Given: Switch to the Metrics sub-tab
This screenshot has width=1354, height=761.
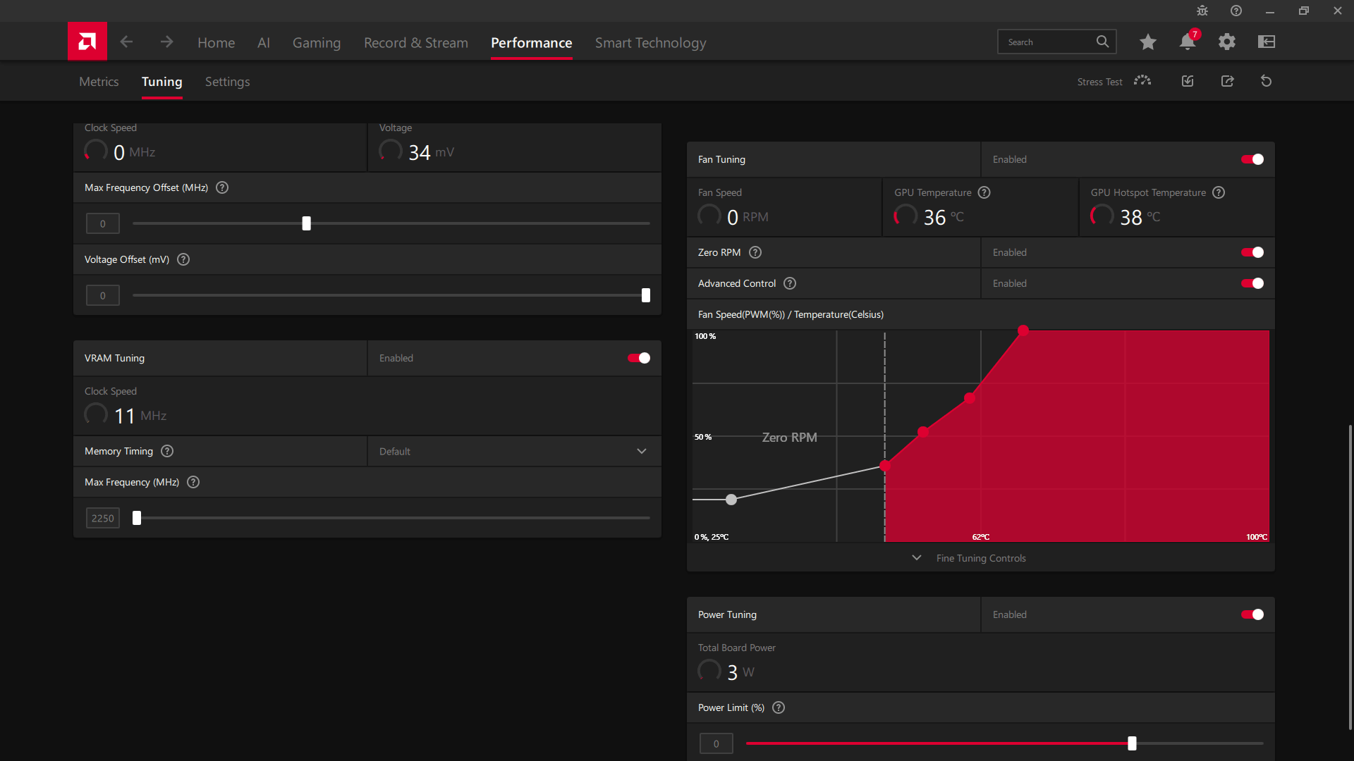Looking at the screenshot, I should click(x=99, y=82).
